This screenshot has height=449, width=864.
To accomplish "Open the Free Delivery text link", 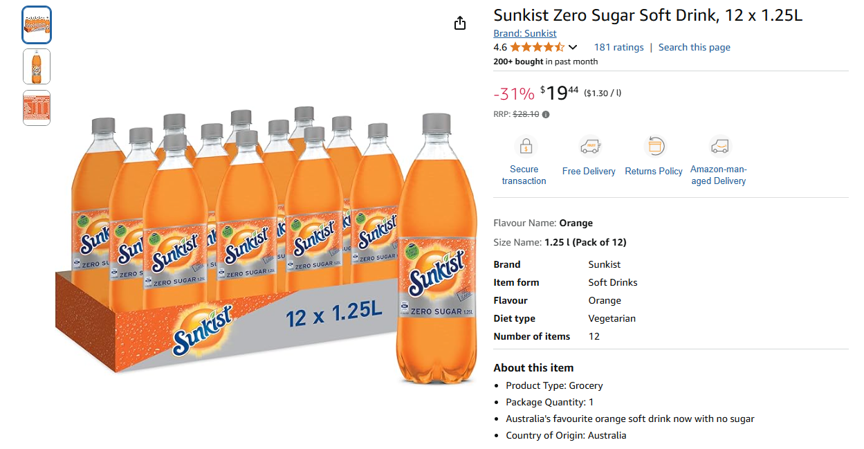I will click(x=589, y=172).
